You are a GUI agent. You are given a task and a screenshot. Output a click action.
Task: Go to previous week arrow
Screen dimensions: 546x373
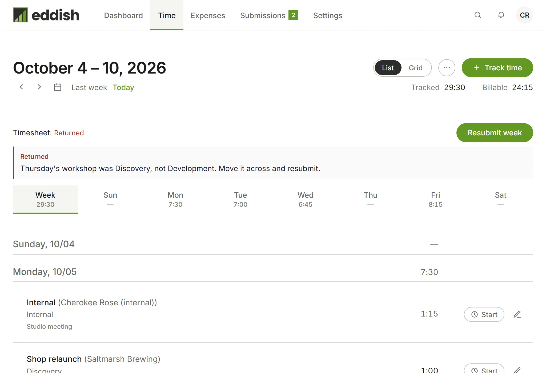click(x=22, y=87)
